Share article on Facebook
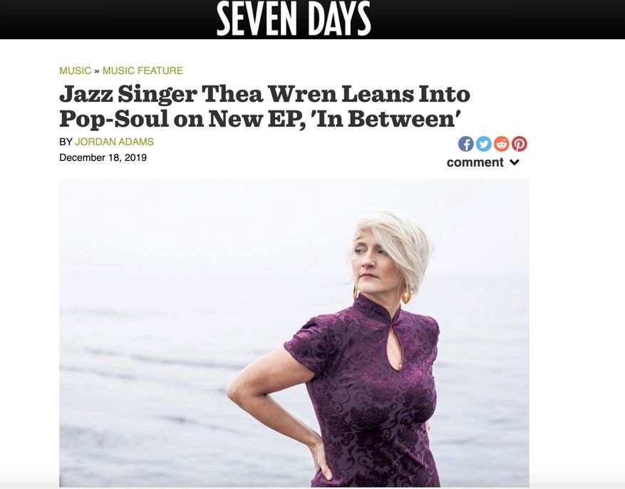This screenshot has height=489, width=625. (465, 144)
